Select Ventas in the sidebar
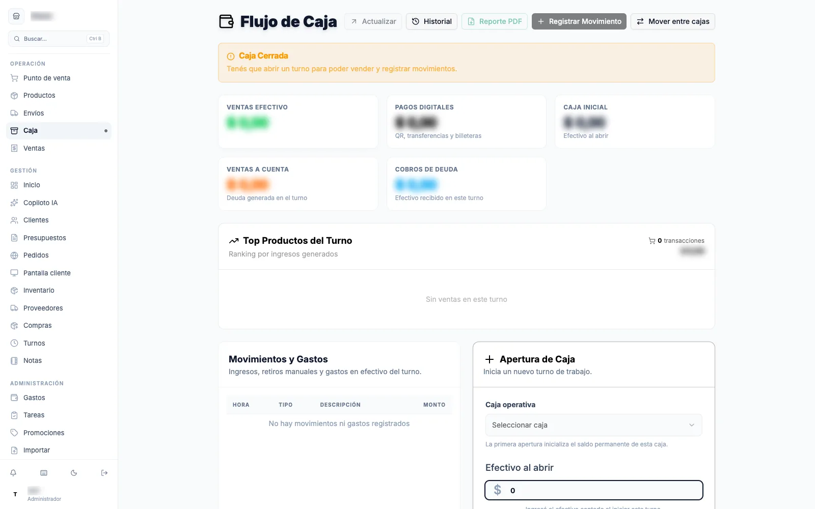 click(x=59, y=148)
